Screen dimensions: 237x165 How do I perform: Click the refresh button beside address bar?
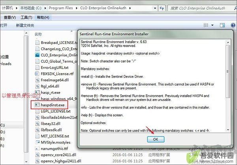click(162, 8)
